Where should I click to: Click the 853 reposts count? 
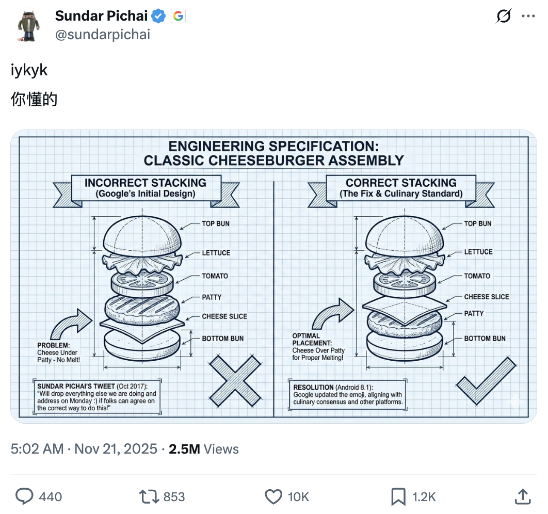pos(174,496)
